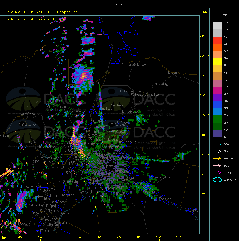Select the yellow 51-54 dBZ legend swatch
This screenshot has height=241, width=239.
pos(217,62)
